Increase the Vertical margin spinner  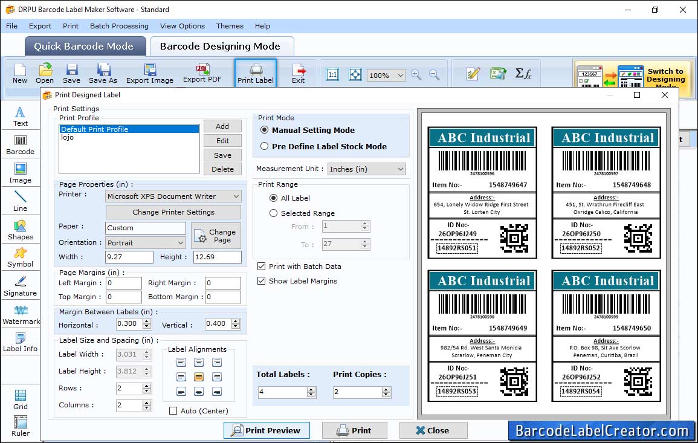(x=236, y=321)
